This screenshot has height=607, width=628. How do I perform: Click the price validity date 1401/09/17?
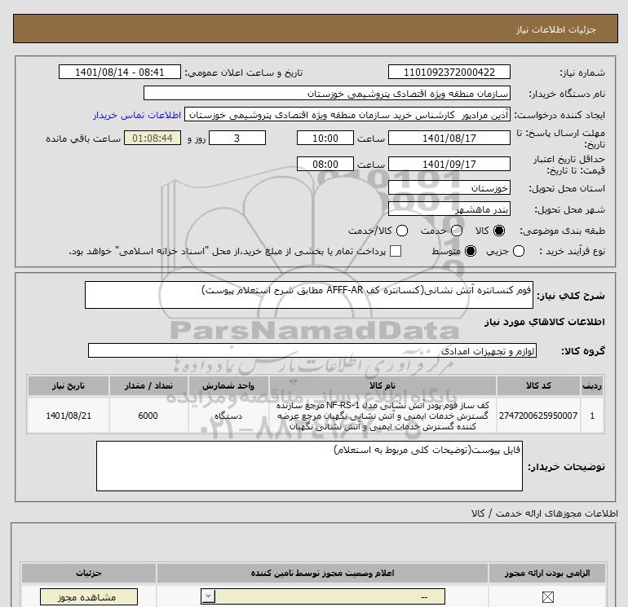coord(449,164)
